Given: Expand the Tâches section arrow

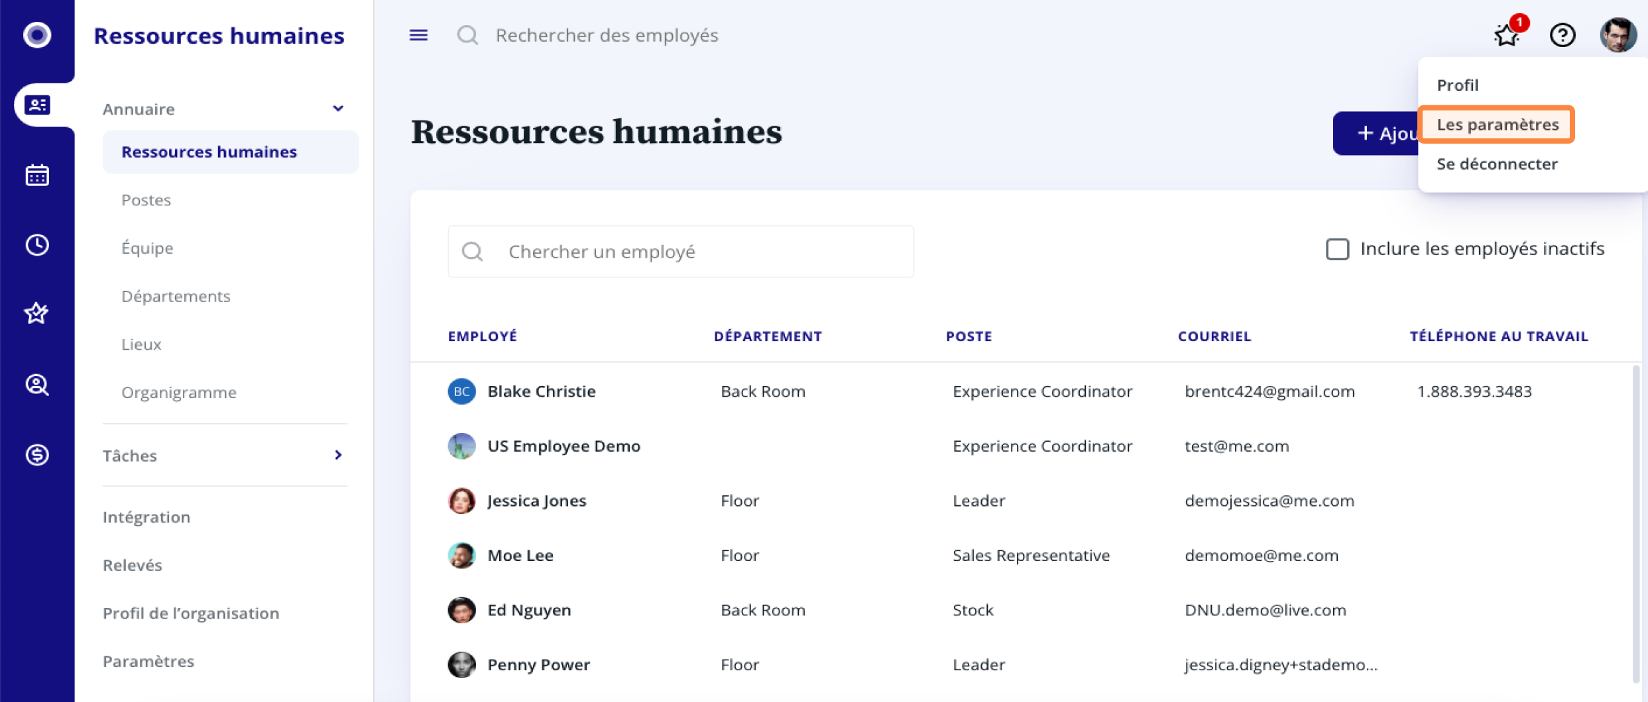Looking at the screenshot, I should [x=338, y=455].
